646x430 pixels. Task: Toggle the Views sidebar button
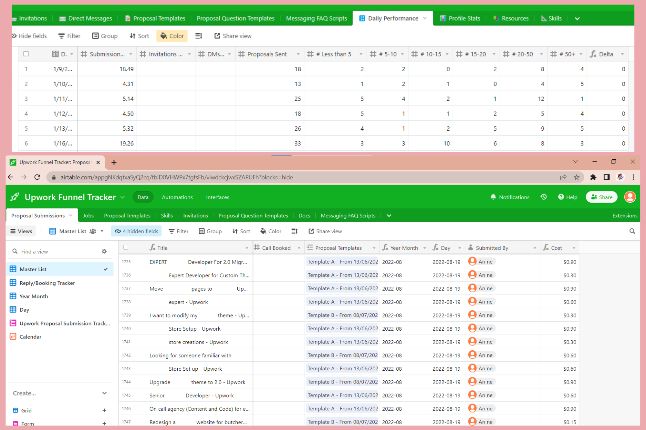coord(21,231)
